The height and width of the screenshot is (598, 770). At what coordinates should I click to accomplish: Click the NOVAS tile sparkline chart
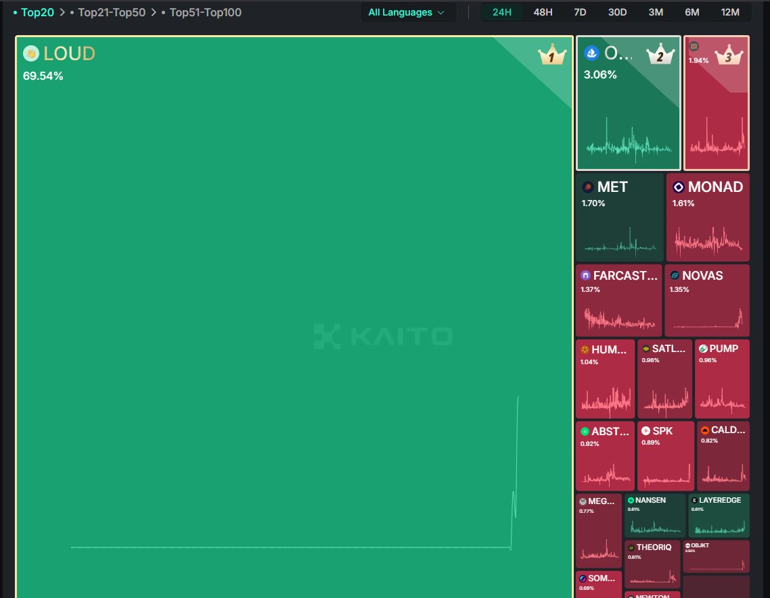coord(708,319)
